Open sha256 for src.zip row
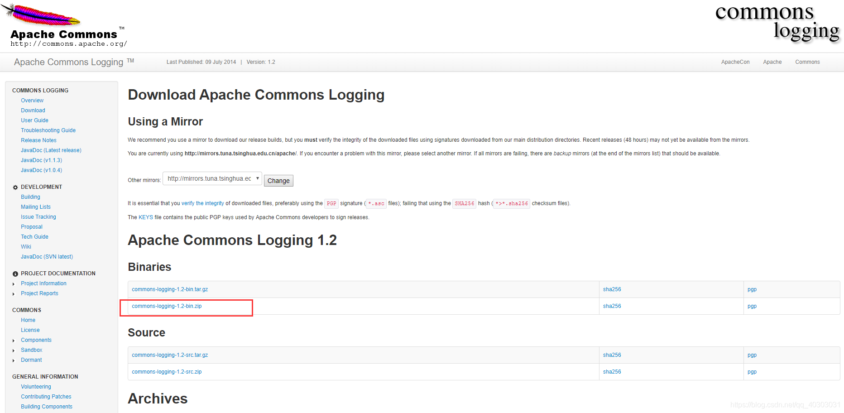The image size is (844, 413). point(612,372)
